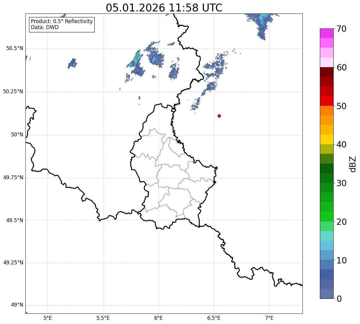360x324 pixels.
Task: Click the longitude label 6°E
Action: 158,318
